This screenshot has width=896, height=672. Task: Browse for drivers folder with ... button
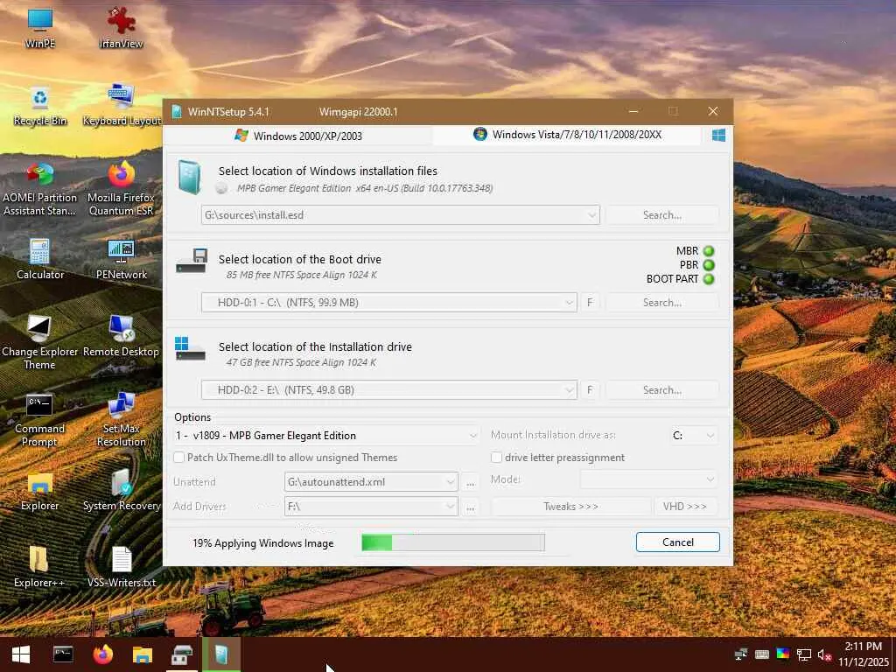click(470, 507)
